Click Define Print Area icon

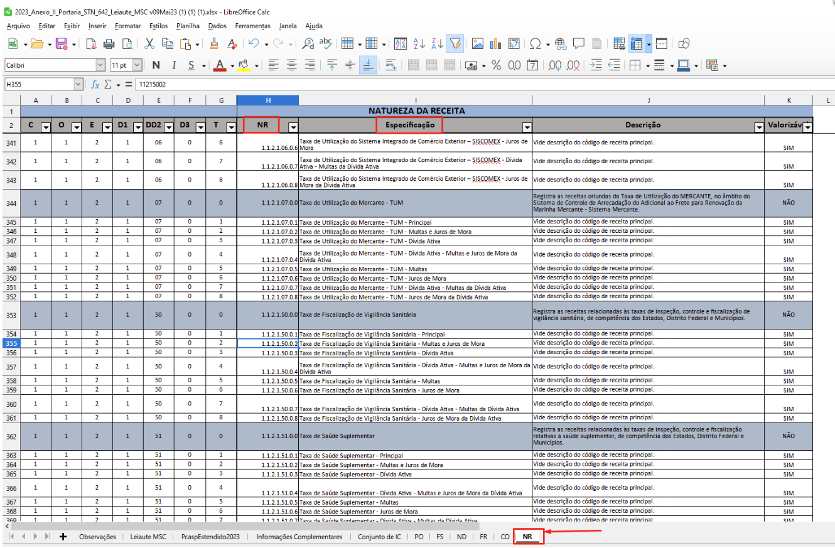coord(619,43)
